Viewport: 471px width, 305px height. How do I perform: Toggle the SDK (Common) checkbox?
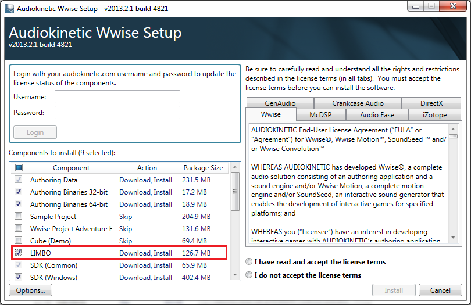point(19,265)
